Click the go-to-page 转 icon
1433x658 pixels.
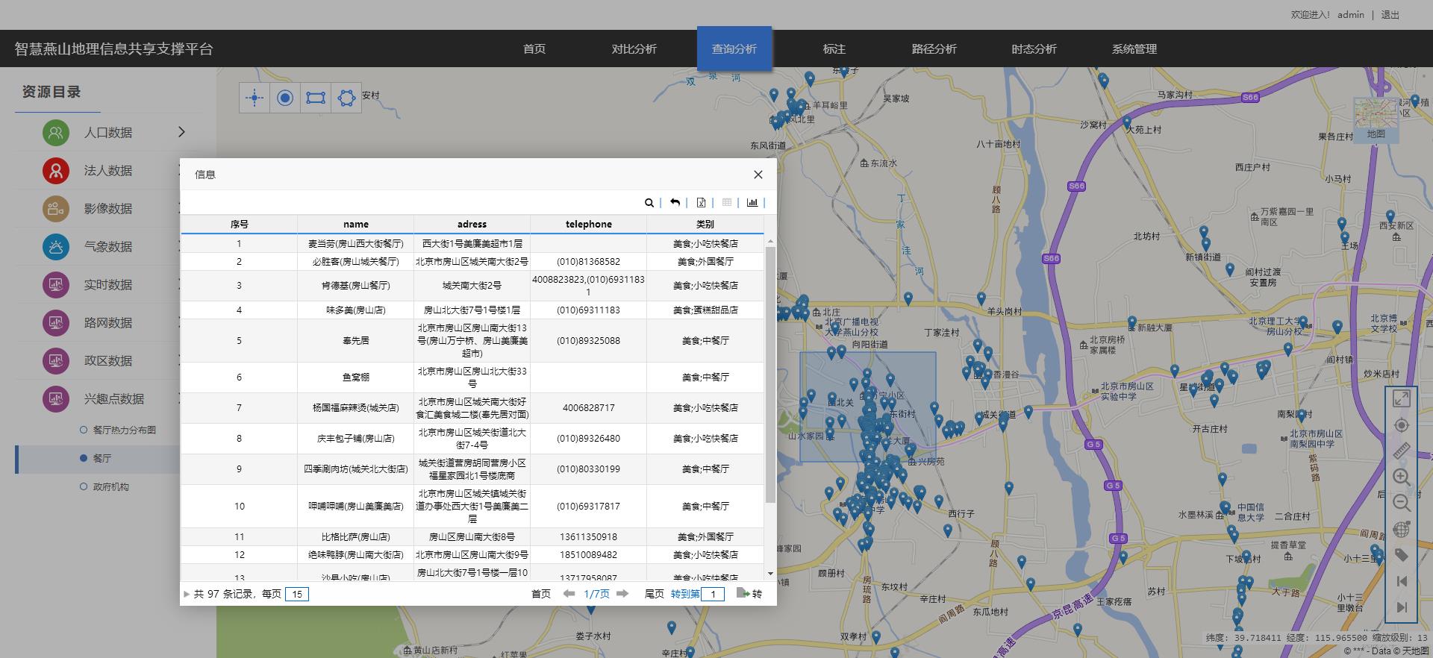(x=743, y=594)
